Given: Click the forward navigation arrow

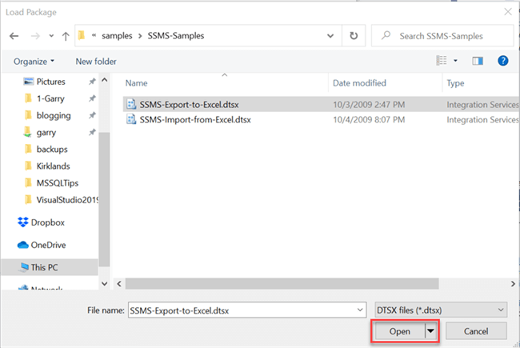Looking at the screenshot, I should coord(35,36).
